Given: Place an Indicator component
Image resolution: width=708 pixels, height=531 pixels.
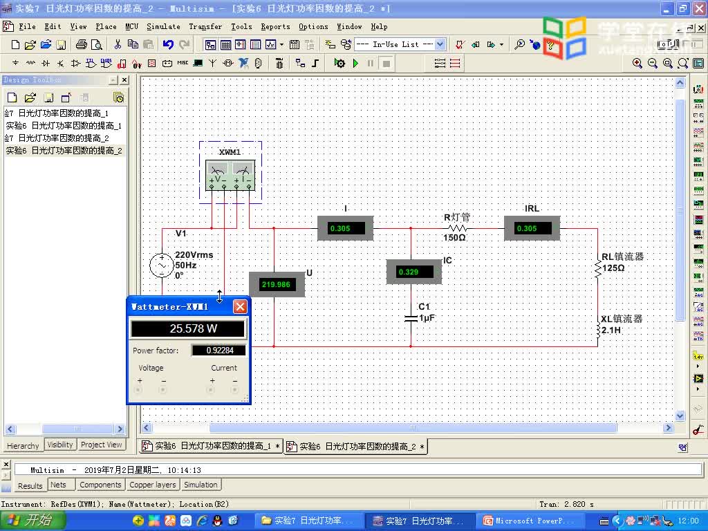Looking at the screenshot, I should 151,63.
